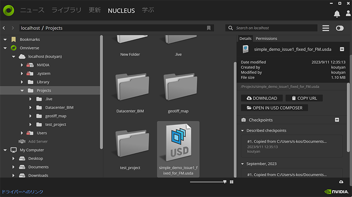Open the 学ぶ tab
352x197 pixels.
(x=148, y=10)
